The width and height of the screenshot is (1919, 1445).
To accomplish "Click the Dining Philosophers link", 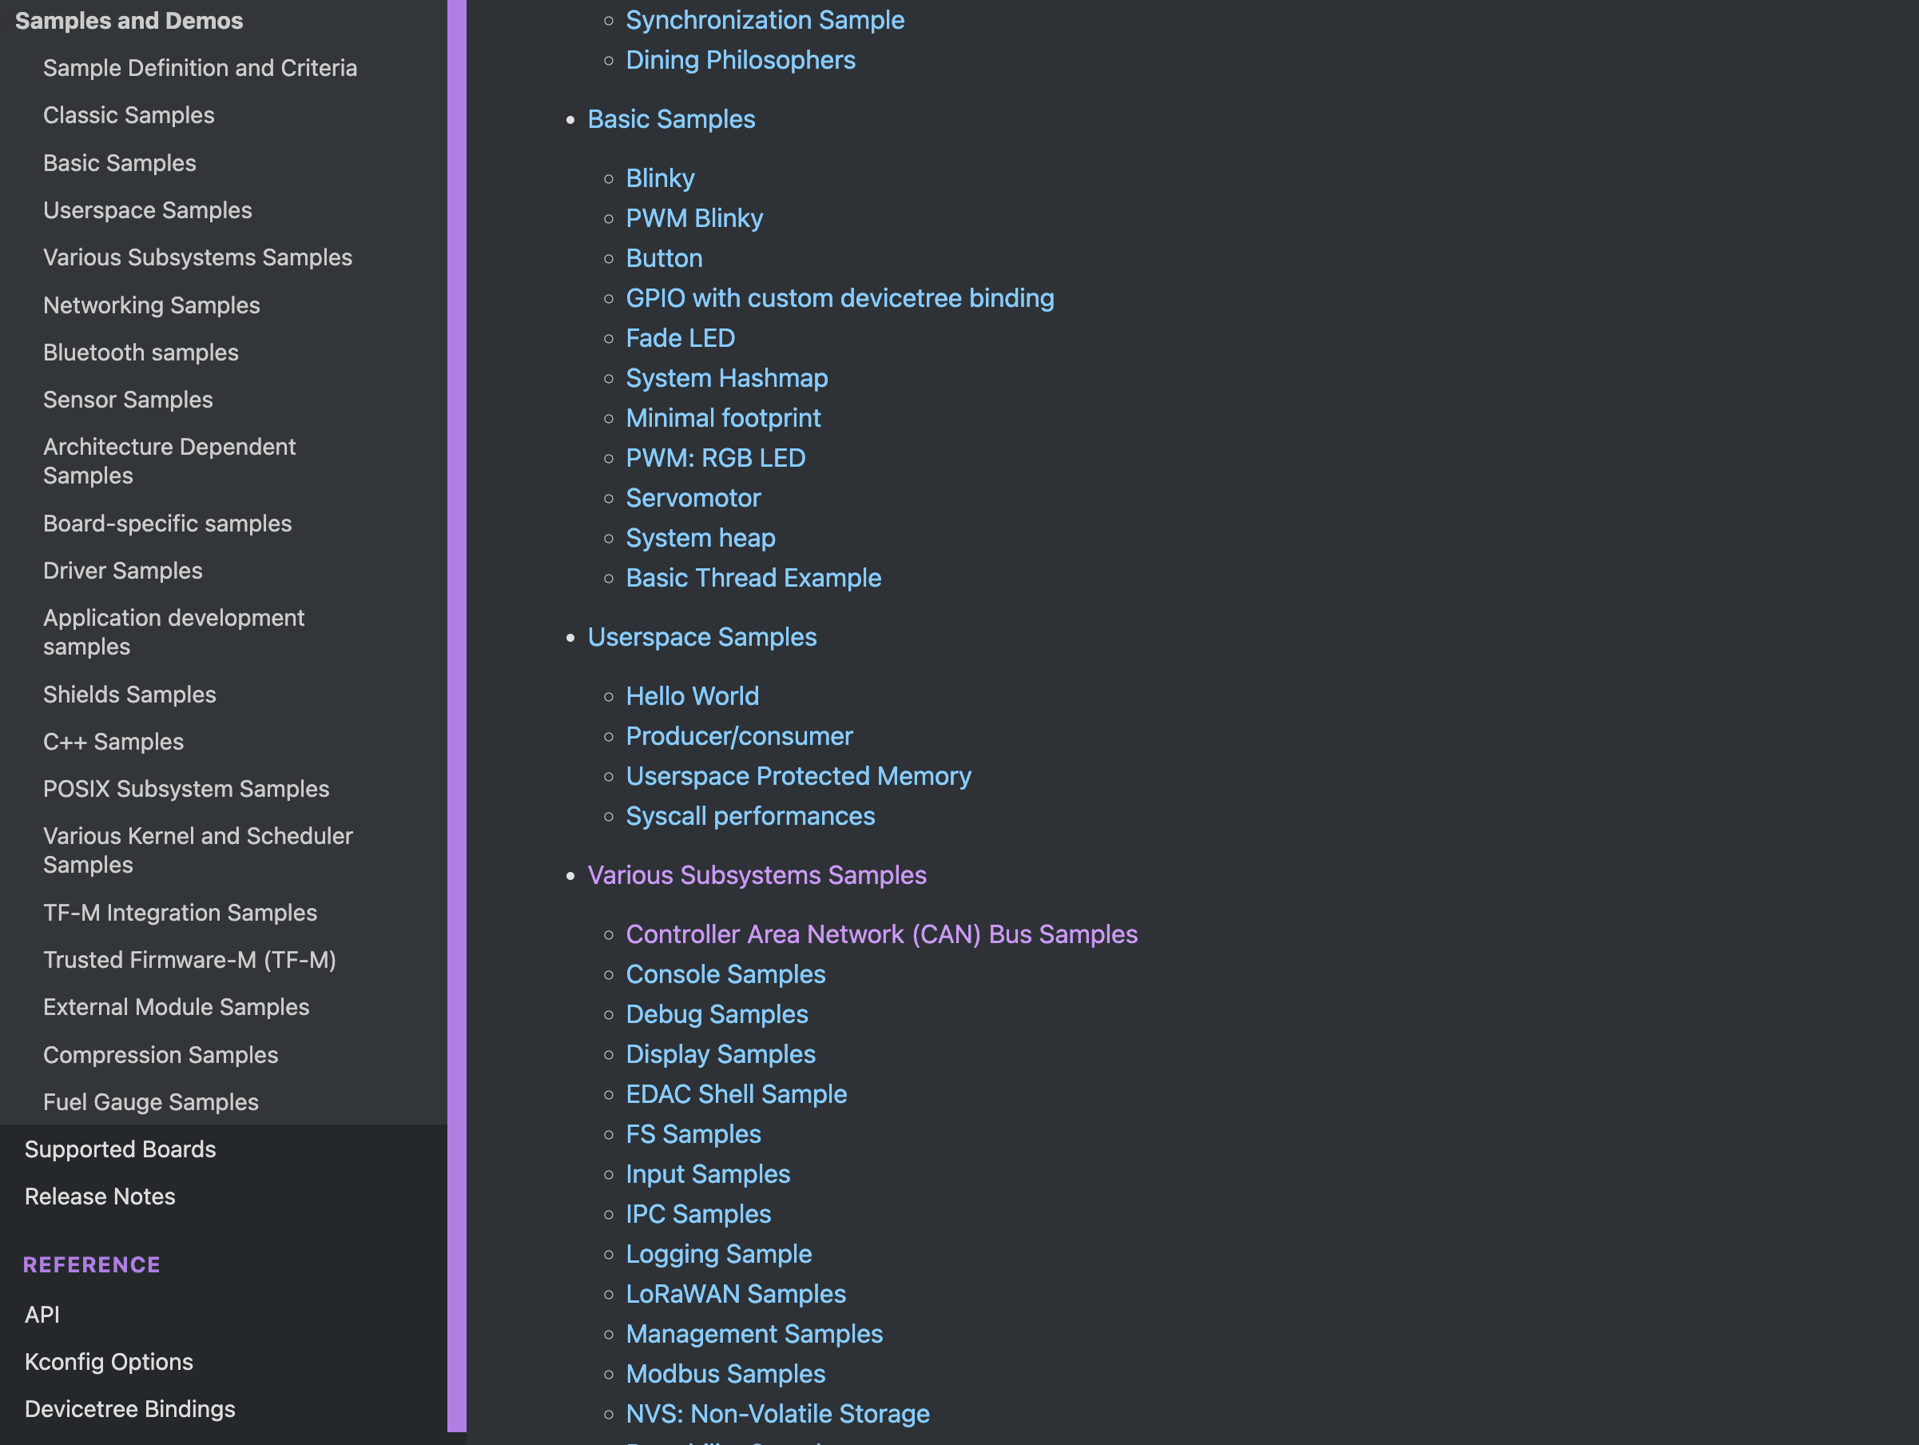I will click(x=740, y=61).
